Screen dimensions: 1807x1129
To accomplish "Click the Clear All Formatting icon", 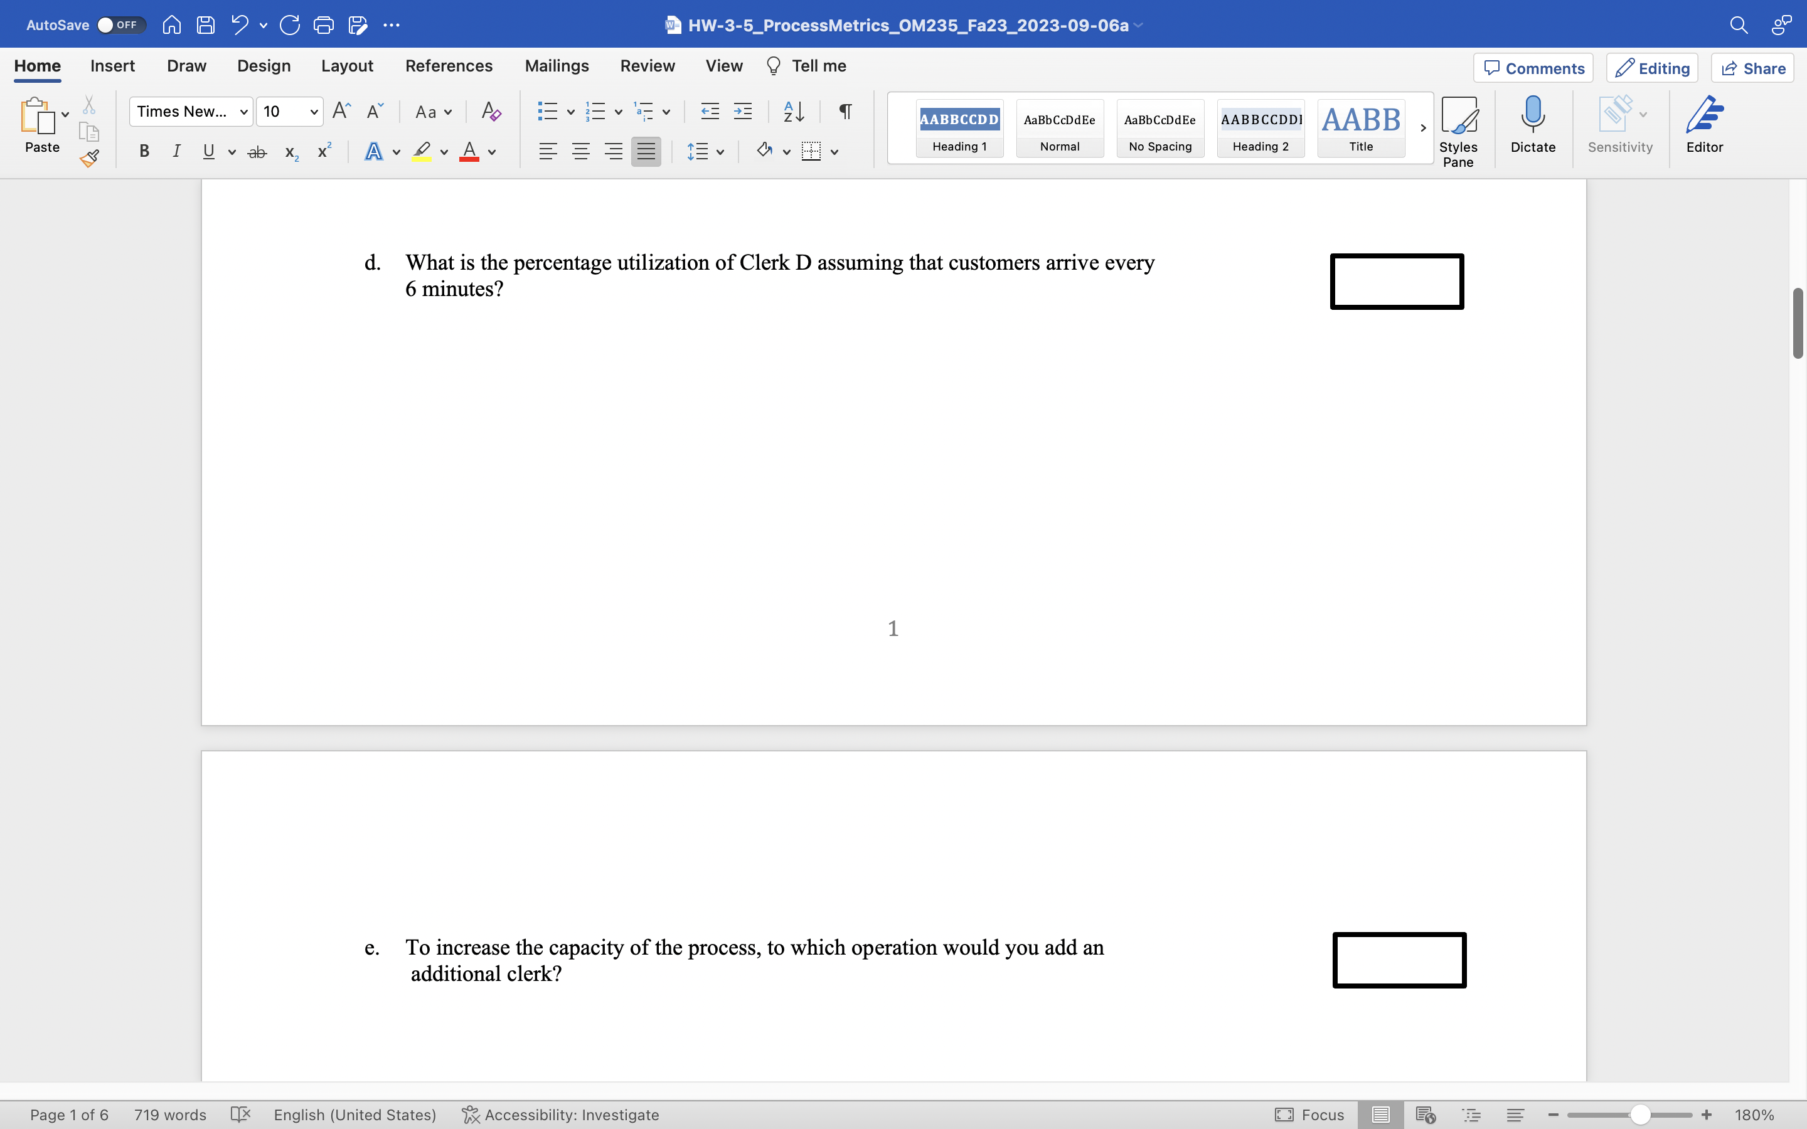I will pos(491,112).
